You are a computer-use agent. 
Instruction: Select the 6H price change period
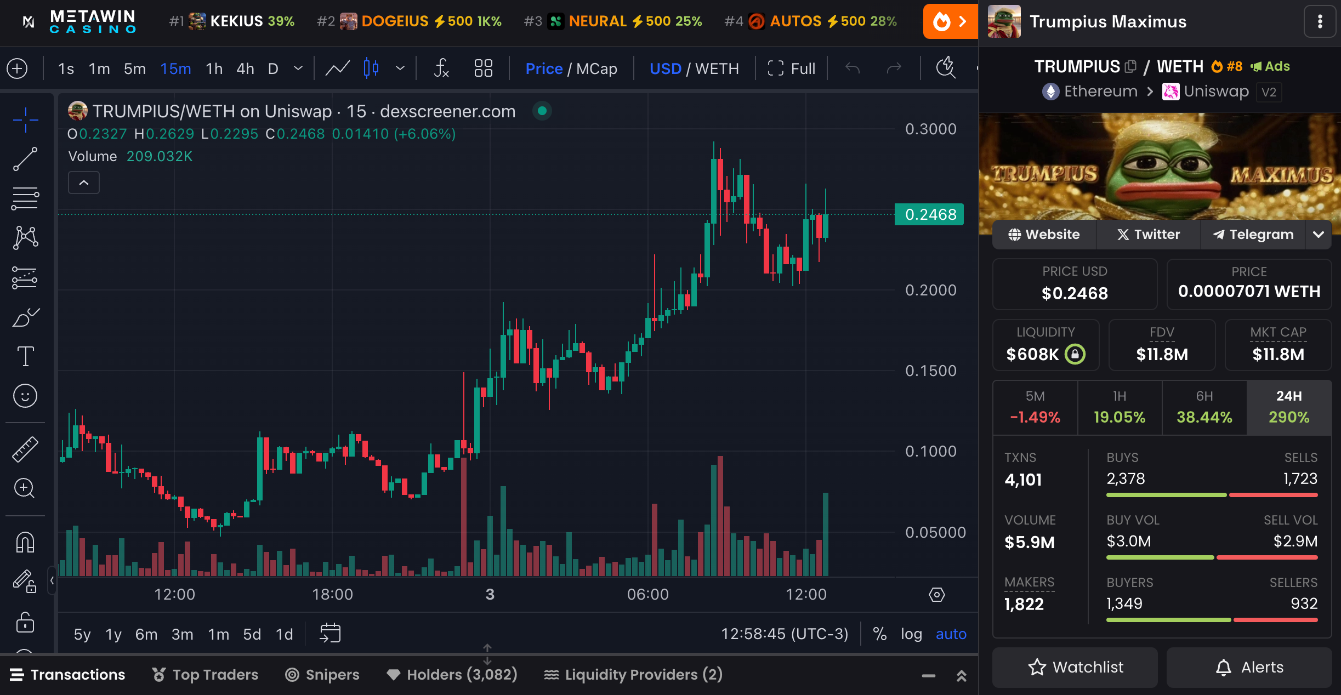pos(1204,408)
